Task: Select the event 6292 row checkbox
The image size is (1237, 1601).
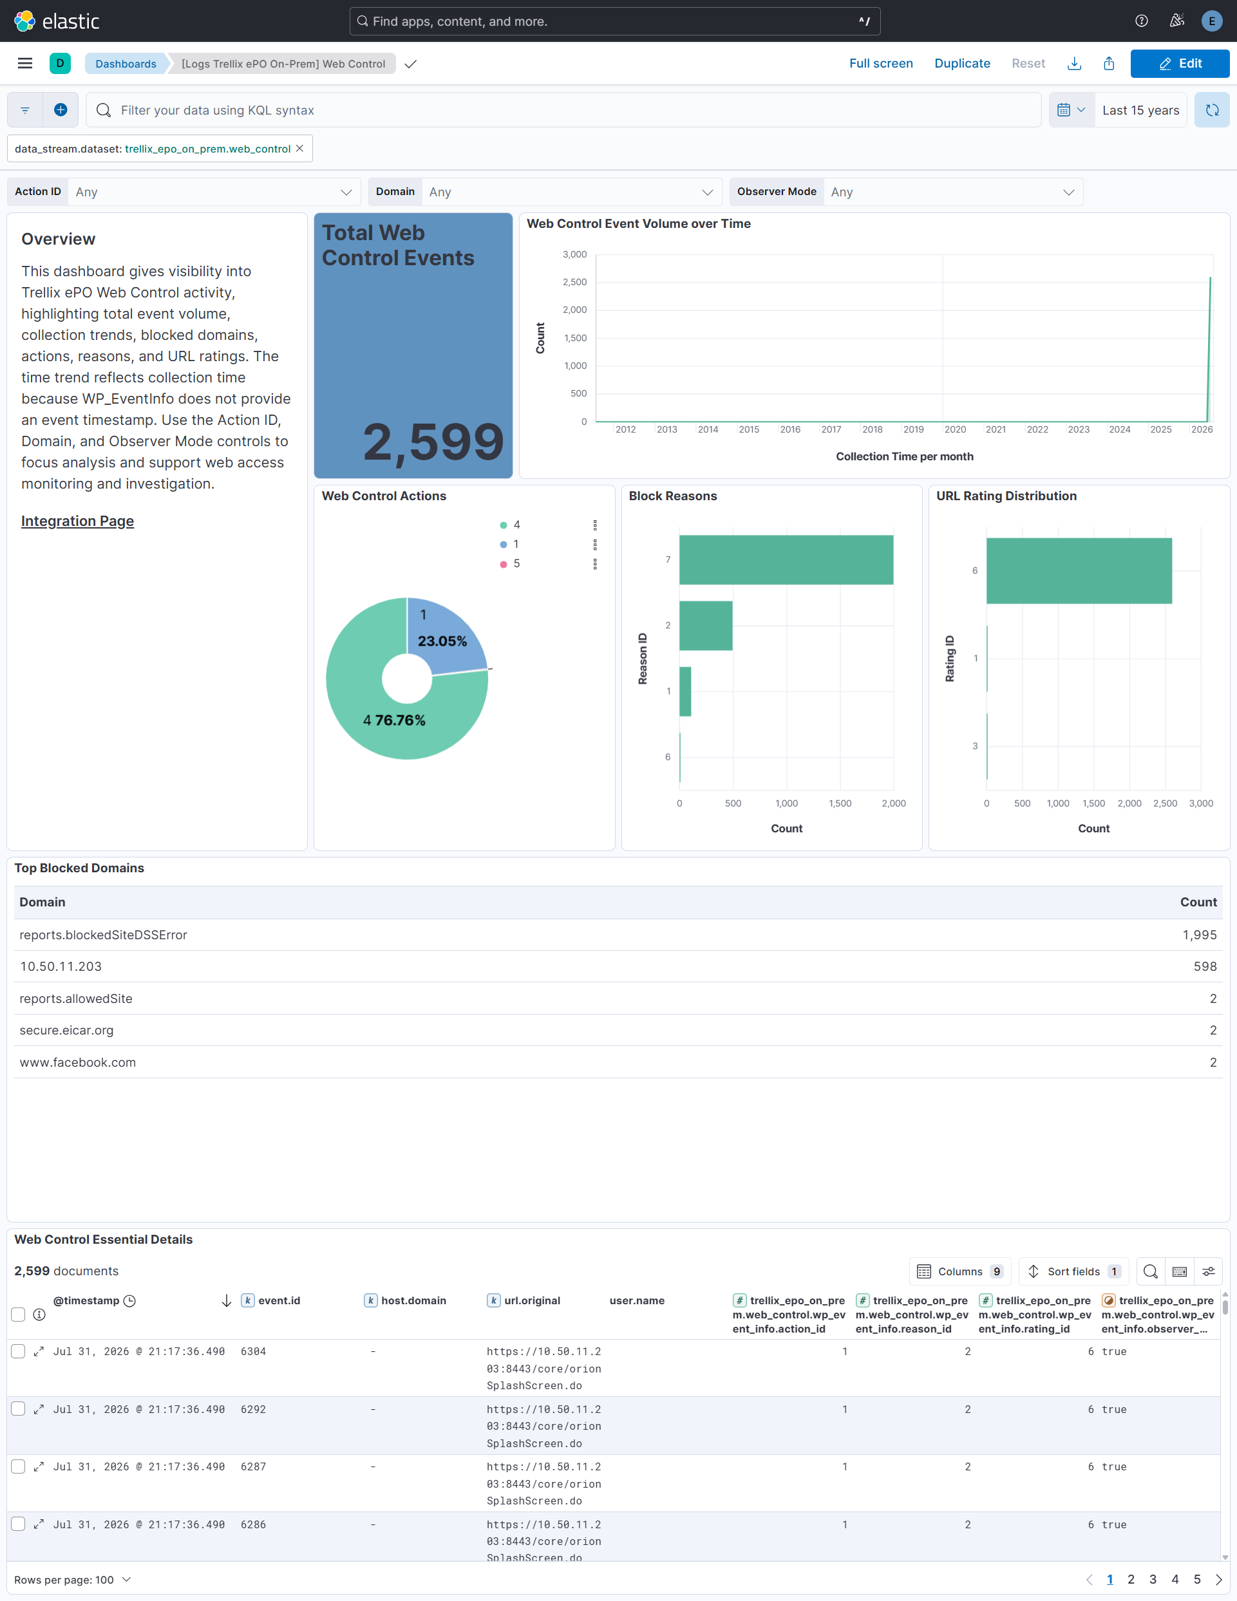Action: pyautogui.click(x=18, y=1409)
